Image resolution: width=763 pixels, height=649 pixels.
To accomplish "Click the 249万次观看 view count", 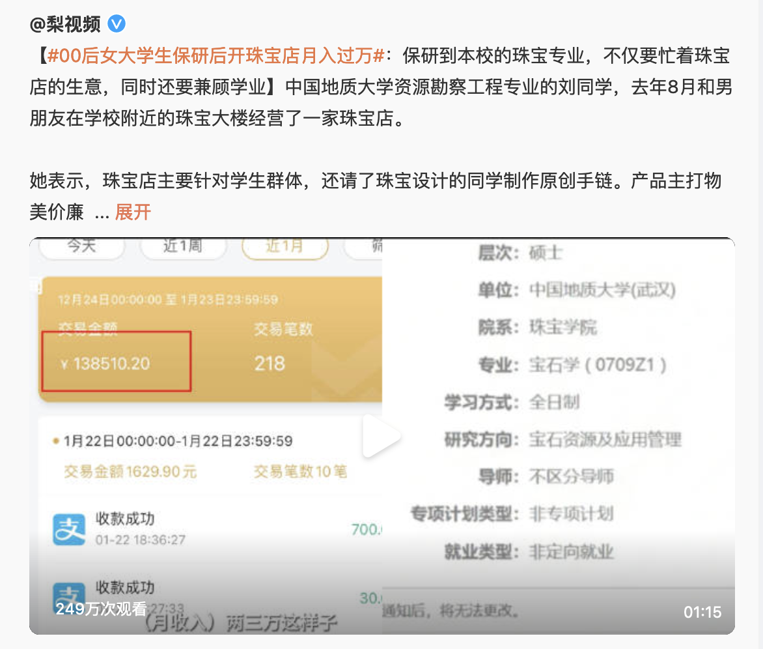I will coord(101,609).
